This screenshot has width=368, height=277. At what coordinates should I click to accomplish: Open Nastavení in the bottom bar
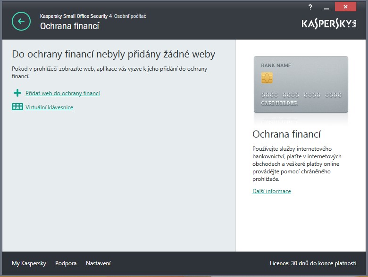[x=98, y=263]
